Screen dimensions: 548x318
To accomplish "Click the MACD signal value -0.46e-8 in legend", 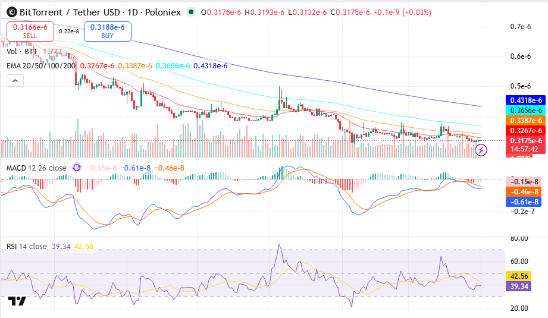I will coord(169,168).
